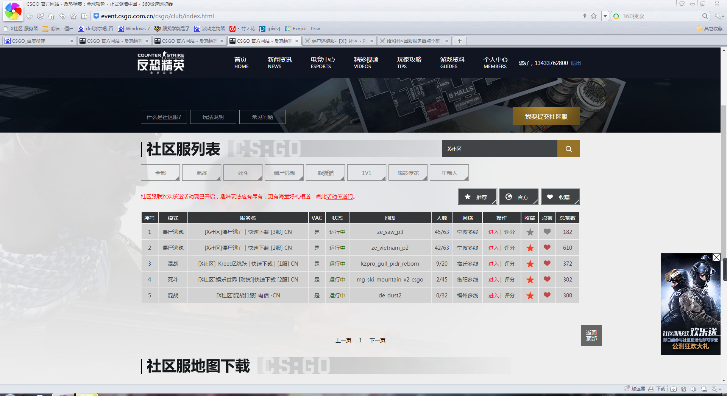Screen dimensions: 727x396
Task: Toggle favorite star for de_dust2 server
Action: (530, 295)
